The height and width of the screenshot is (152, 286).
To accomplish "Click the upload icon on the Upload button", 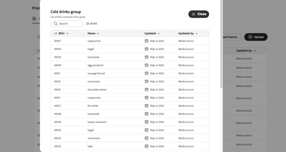I will (x=250, y=37).
